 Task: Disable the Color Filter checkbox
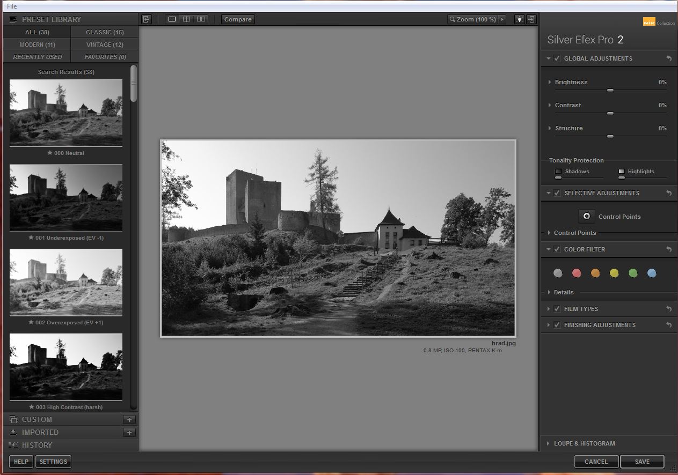(x=557, y=249)
